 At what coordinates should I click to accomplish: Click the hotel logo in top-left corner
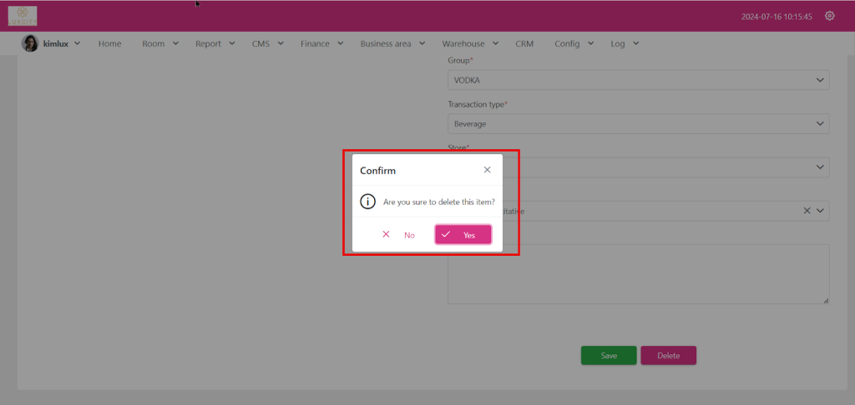23,16
